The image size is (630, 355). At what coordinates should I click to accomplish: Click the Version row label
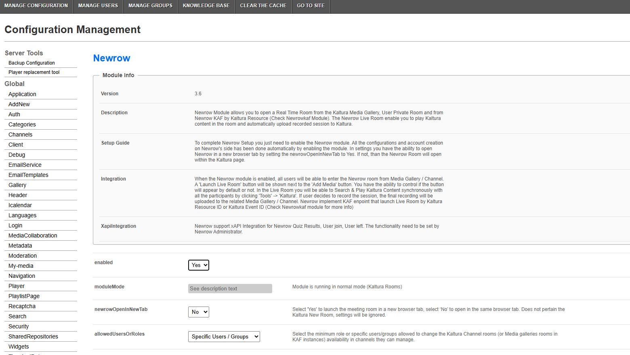point(110,94)
